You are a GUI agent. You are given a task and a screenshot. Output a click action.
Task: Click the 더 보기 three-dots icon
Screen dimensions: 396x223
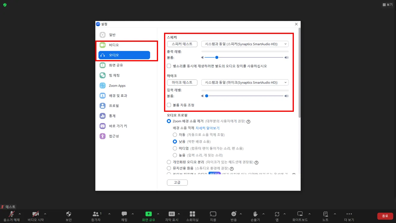pyautogui.click(x=349, y=214)
